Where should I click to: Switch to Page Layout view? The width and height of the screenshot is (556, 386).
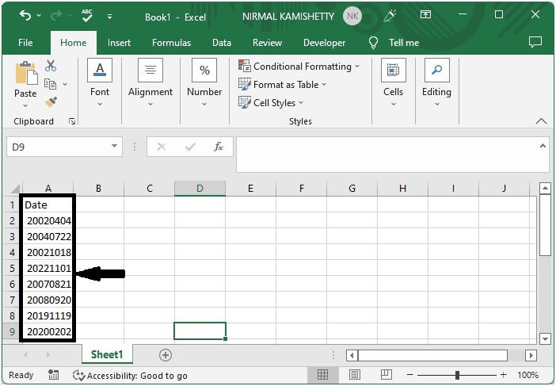pyautogui.click(x=355, y=375)
